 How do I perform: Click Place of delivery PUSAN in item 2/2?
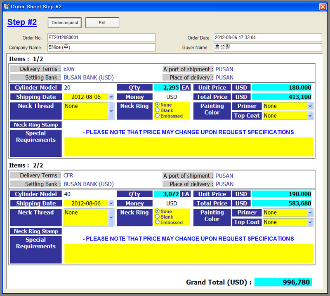[224, 184]
